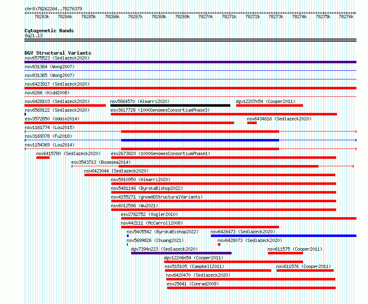The image size is (368, 304).
Task: Select nsv5699826 (Chuang2021) label
Action: point(155,240)
